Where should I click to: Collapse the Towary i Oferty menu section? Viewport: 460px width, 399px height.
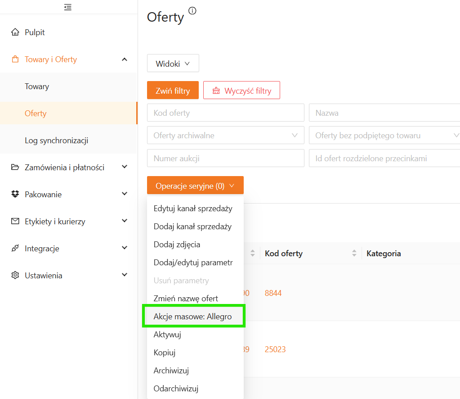[x=125, y=59]
